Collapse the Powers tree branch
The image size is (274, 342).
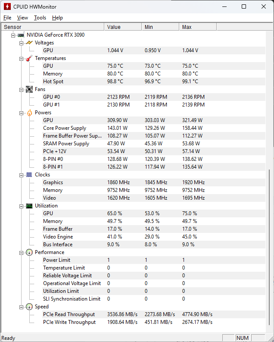[21, 113]
